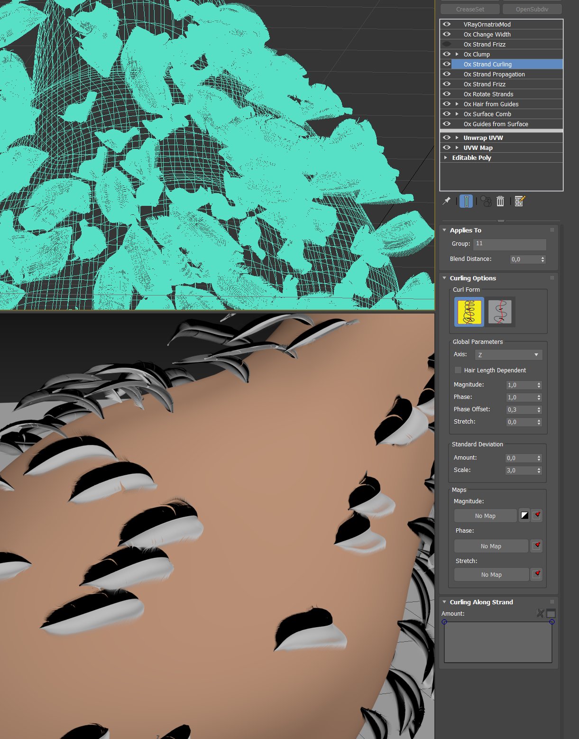Click the Pin Stack icon
Viewport: 579px width, 739px height.
tap(446, 201)
